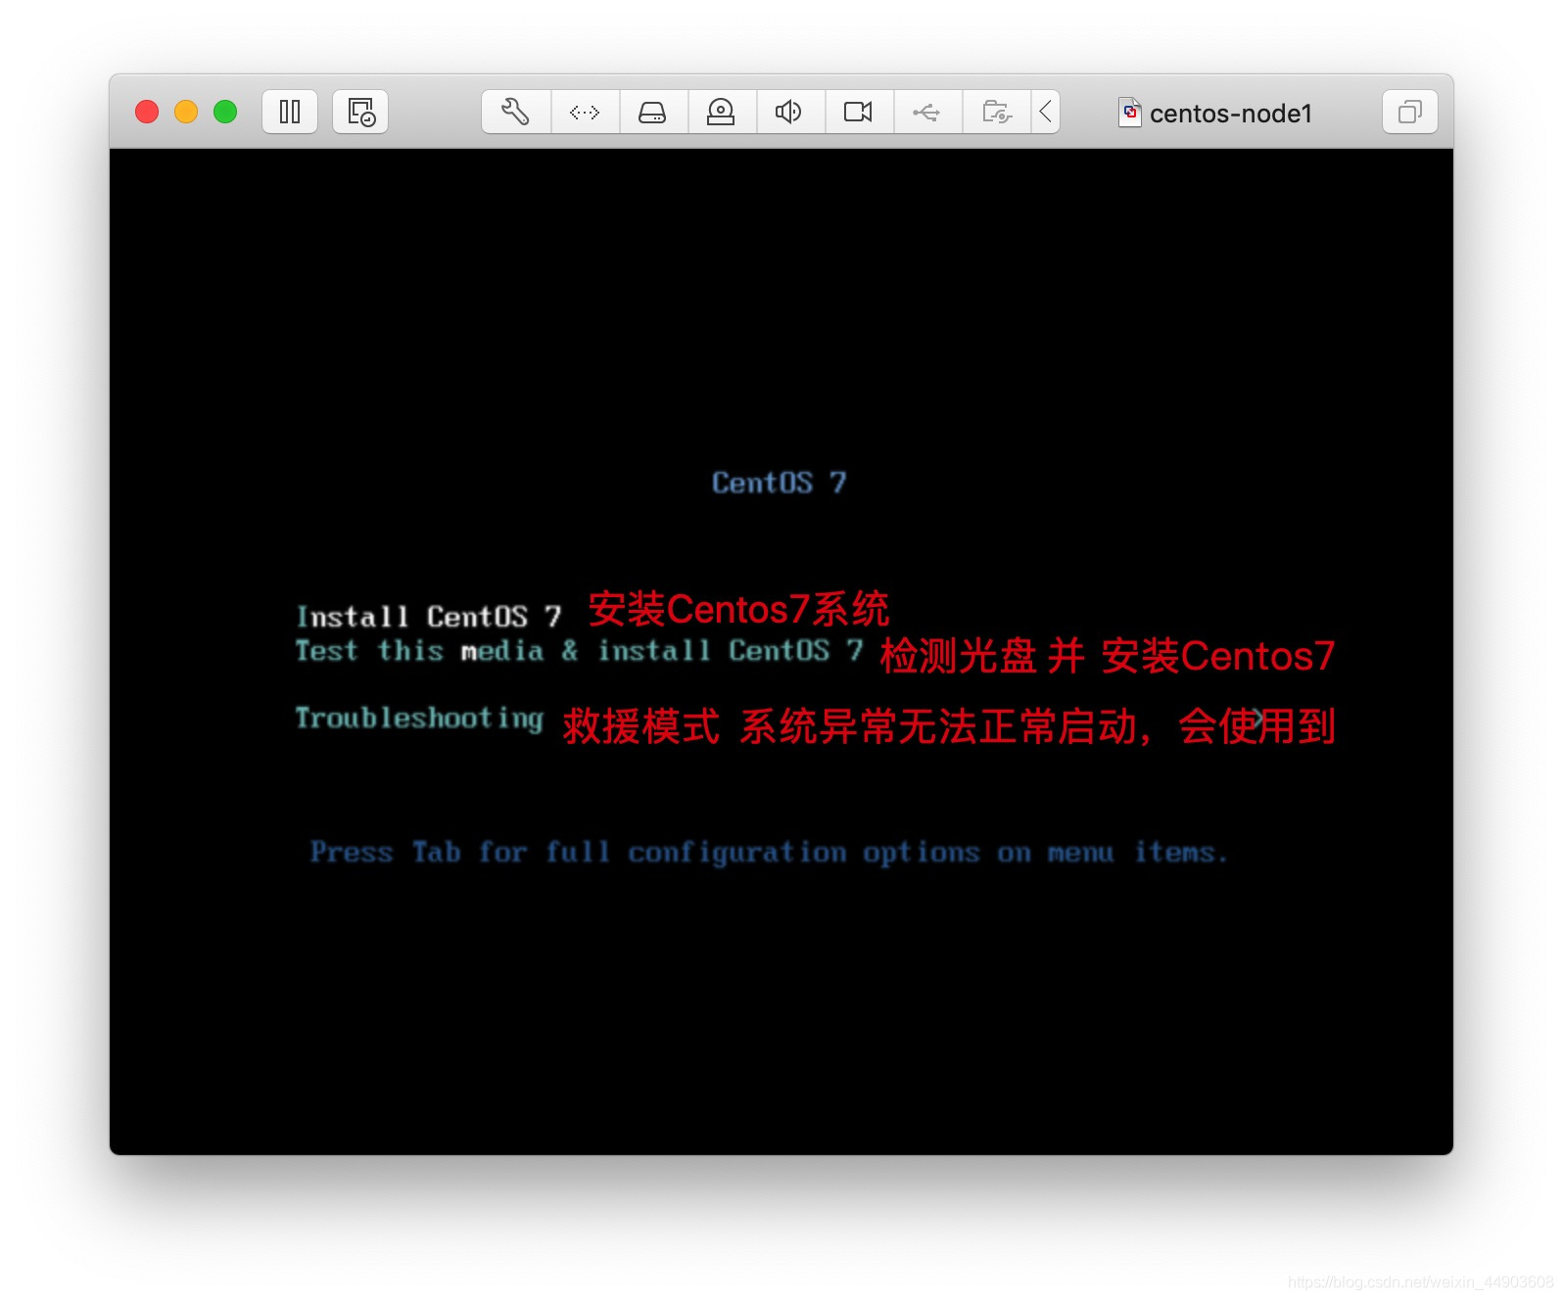Screen dimensions: 1563x1300
Task: Pause the virtual machine
Action: (290, 112)
